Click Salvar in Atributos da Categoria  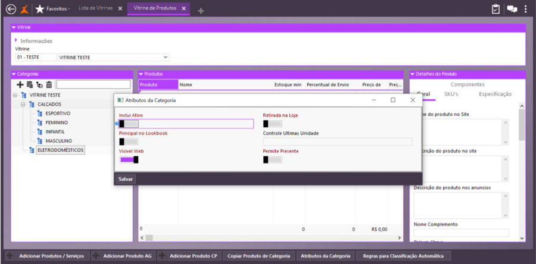tap(126, 179)
